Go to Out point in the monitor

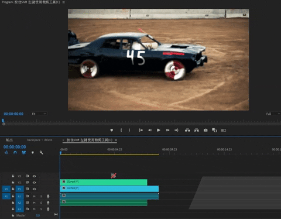point(176,130)
